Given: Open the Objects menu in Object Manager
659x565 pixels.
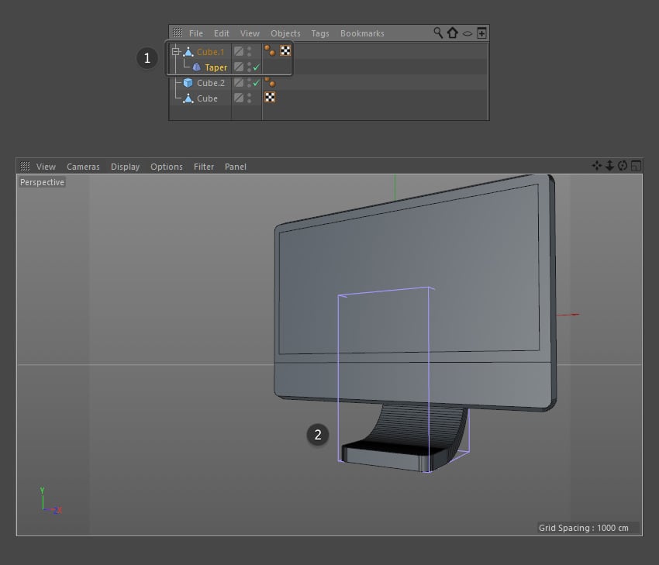Looking at the screenshot, I should pos(285,33).
